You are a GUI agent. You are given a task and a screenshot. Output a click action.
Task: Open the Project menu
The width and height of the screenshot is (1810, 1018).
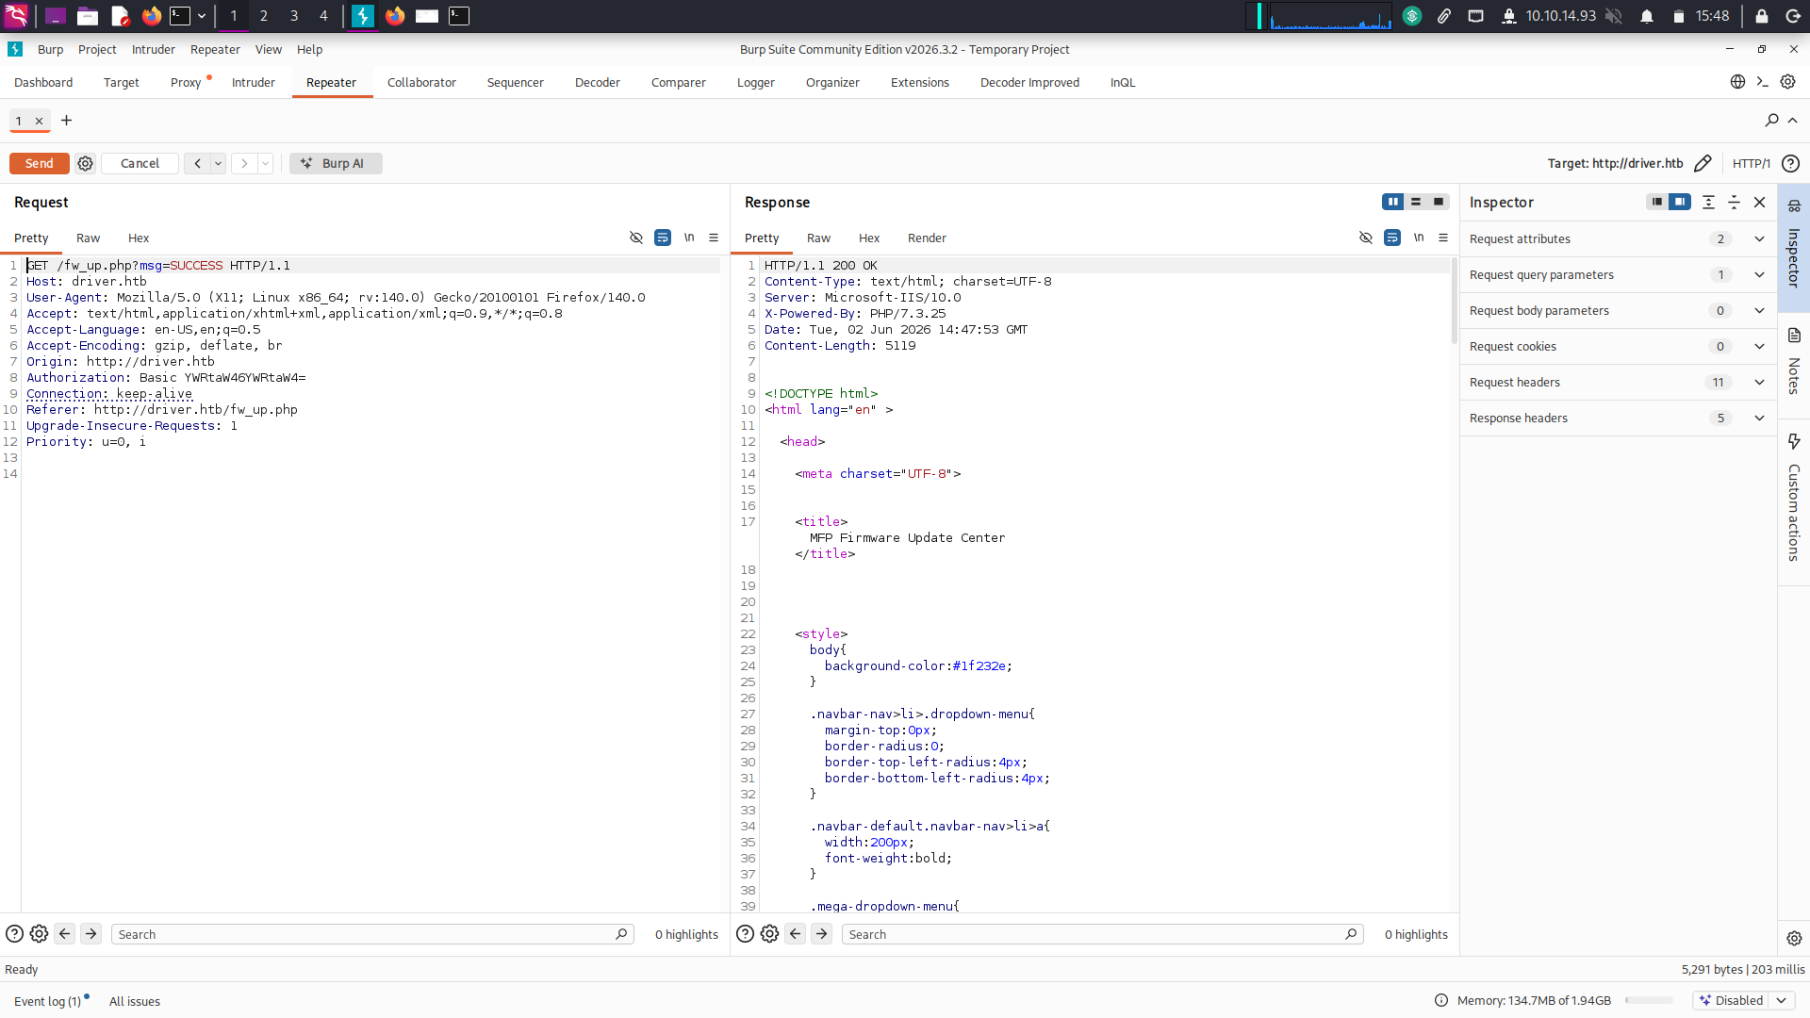97,49
